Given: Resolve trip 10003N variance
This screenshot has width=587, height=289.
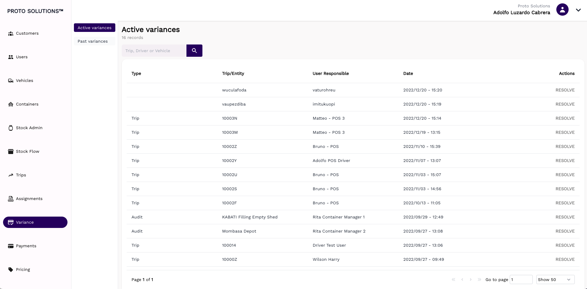Looking at the screenshot, I should (565, 118).
